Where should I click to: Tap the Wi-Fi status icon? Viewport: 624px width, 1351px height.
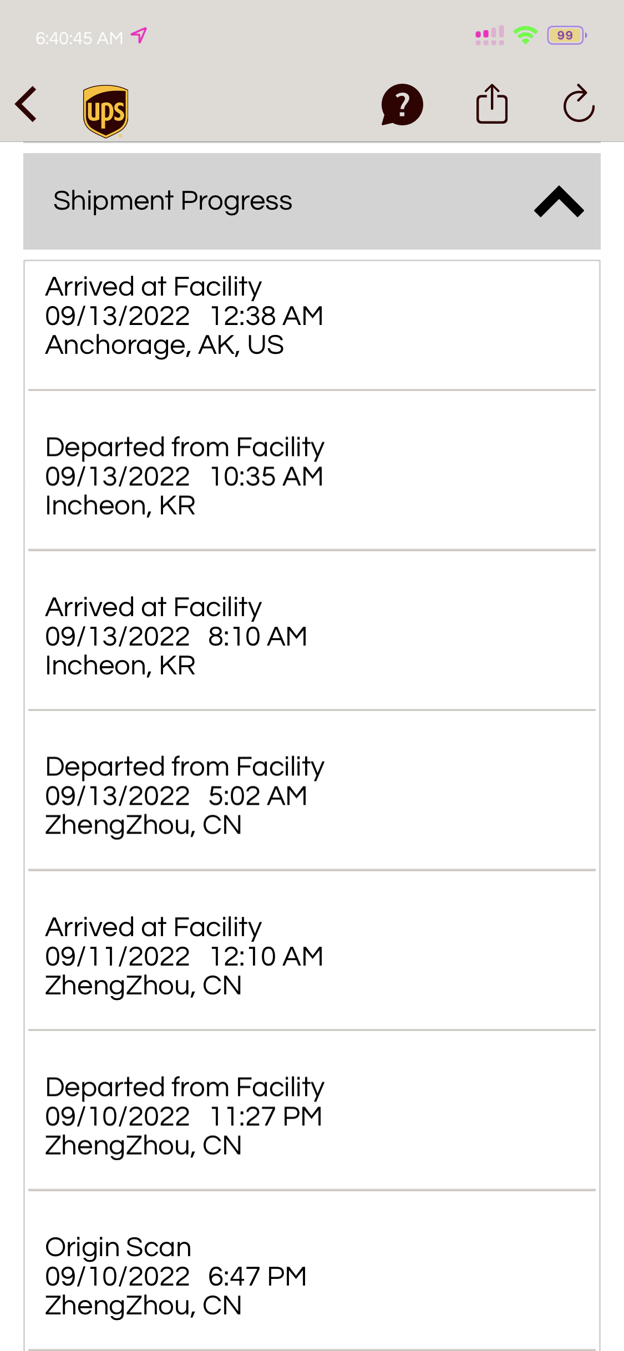525,35
